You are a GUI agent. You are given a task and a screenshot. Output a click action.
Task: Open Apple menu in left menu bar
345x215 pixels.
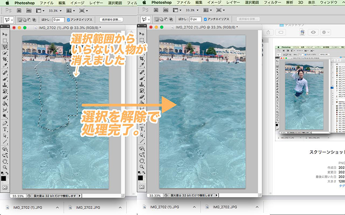point(7,3)
